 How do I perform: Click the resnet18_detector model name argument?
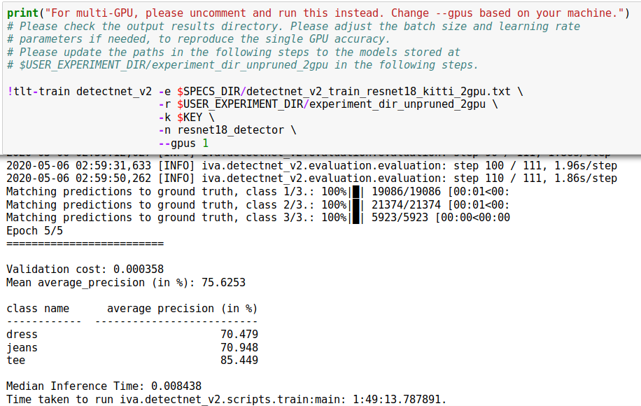(x=230, y=130)
